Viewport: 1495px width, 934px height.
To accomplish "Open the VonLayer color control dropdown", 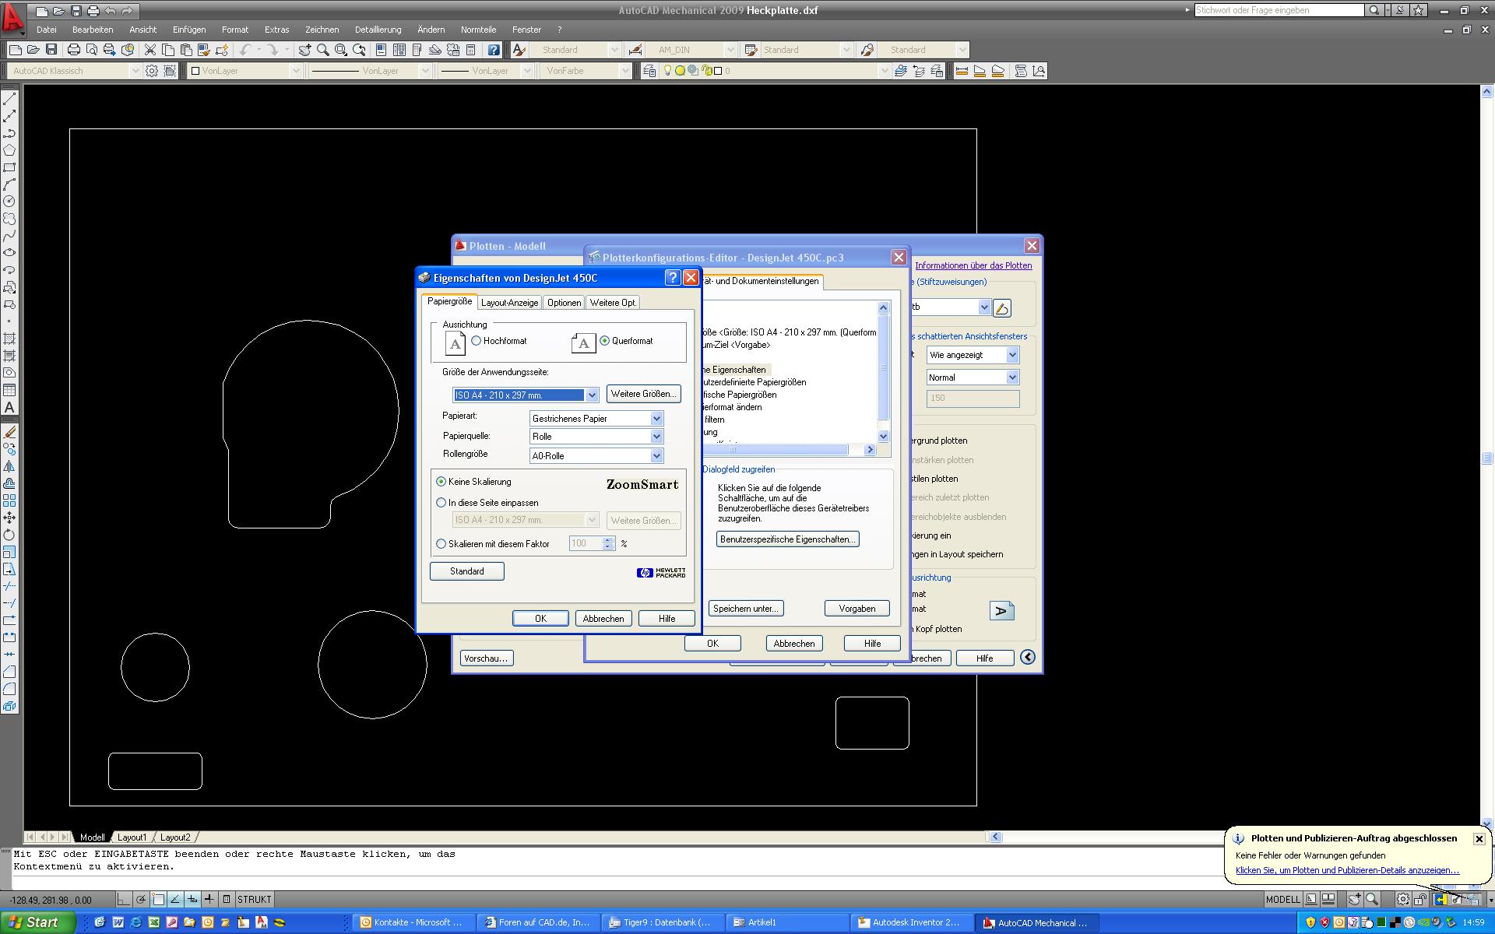I will (x=244, y=71).
